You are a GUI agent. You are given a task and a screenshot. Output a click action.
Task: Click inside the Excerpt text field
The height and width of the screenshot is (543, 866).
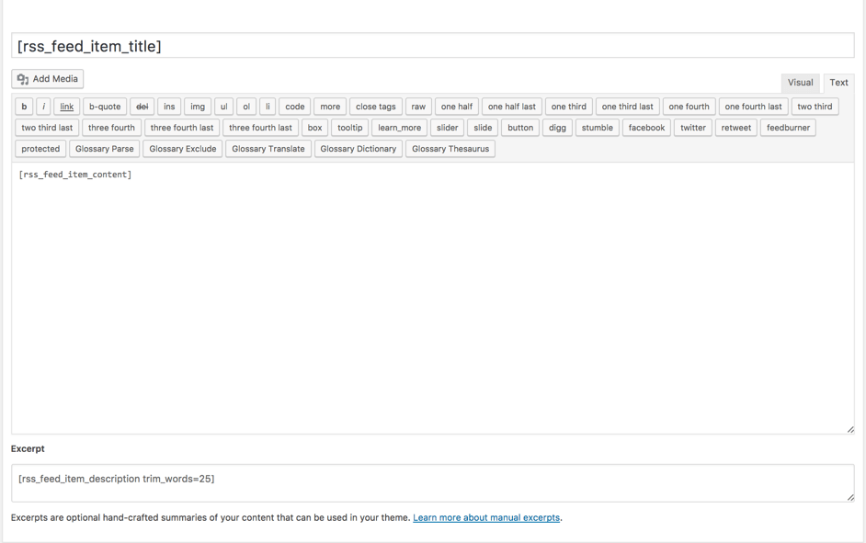pyautogui.click(x=432, y=482)
